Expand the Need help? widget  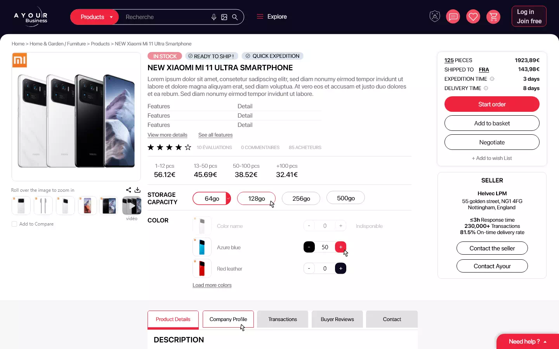click(x=528, y=342)
